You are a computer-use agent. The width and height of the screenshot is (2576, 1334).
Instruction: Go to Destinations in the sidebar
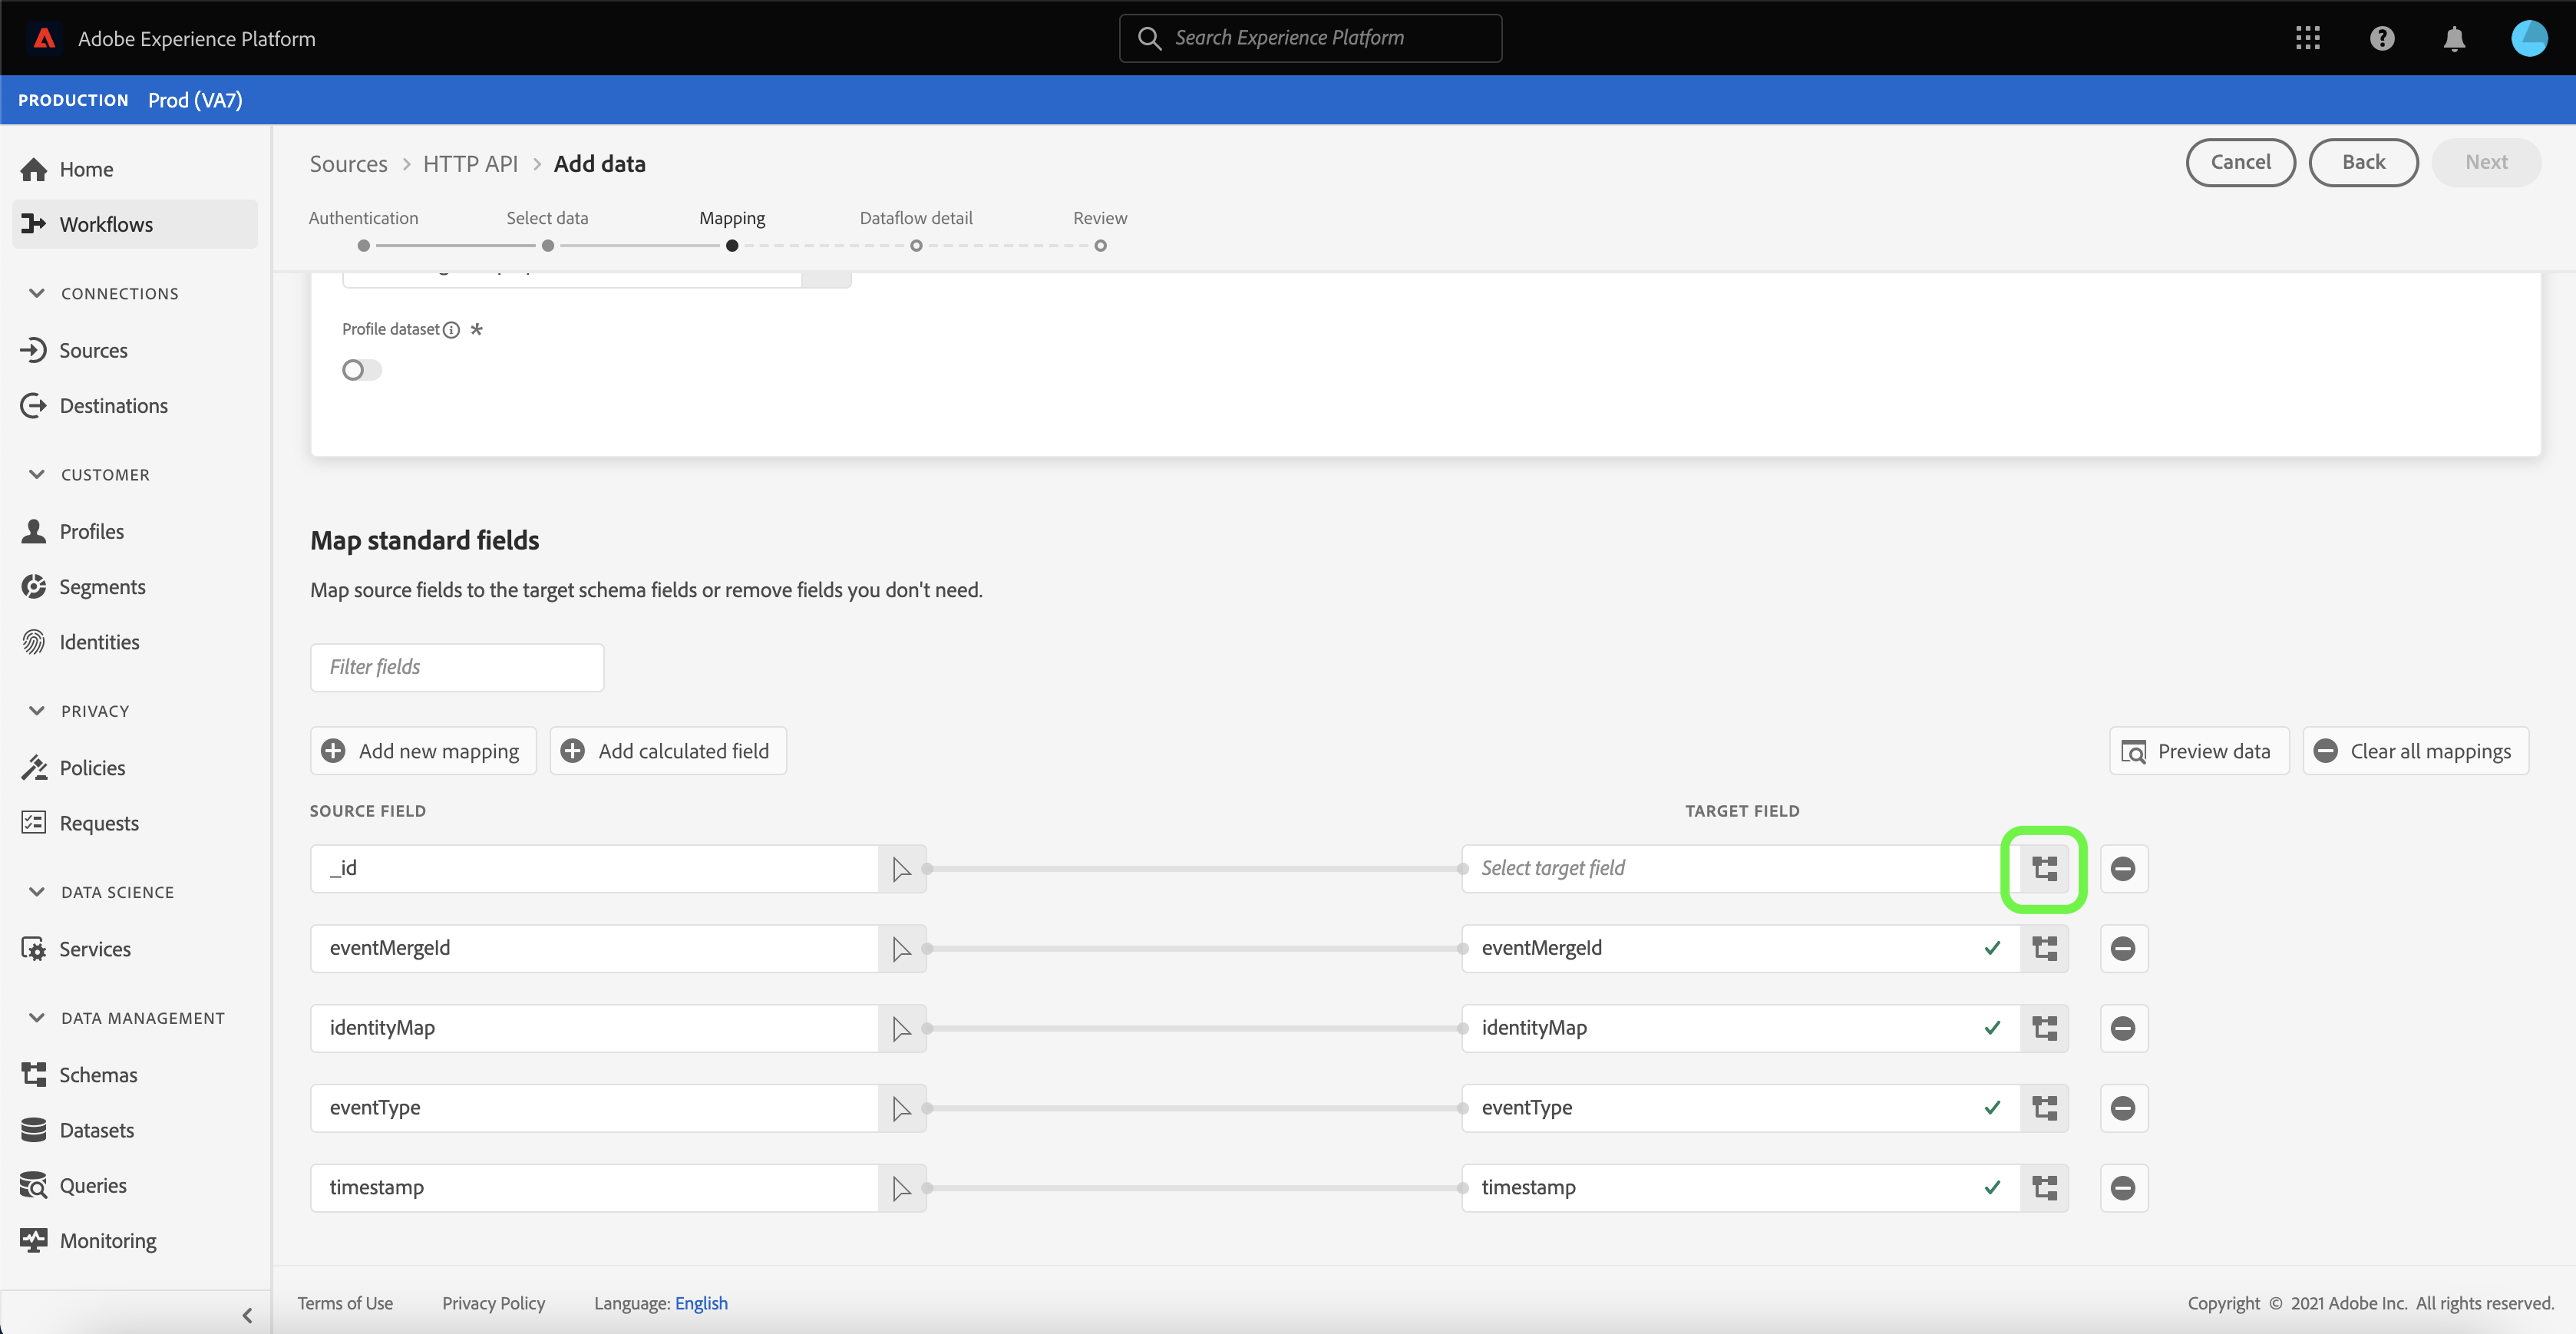pyautogui.click(x=113, y=406)
